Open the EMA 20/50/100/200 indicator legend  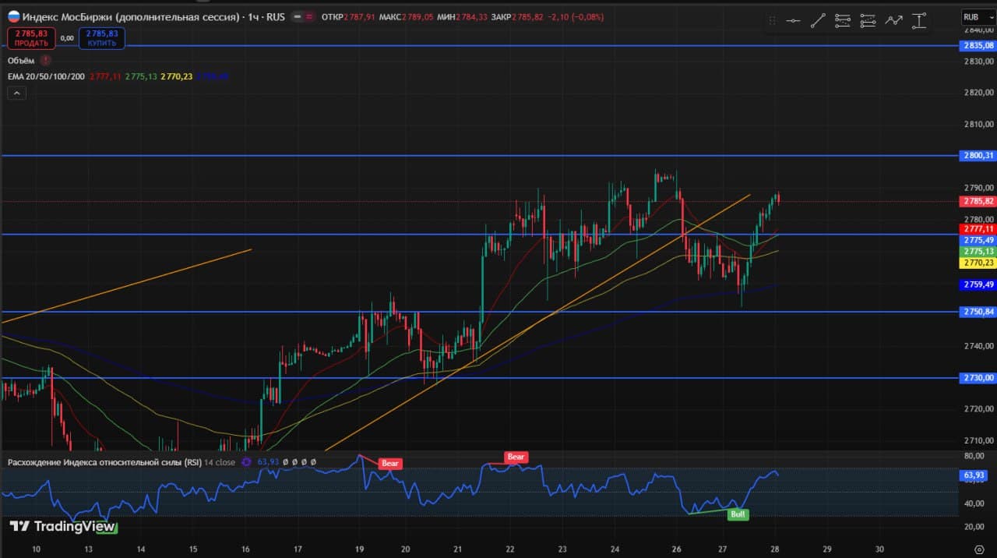[x=46, y=76]
